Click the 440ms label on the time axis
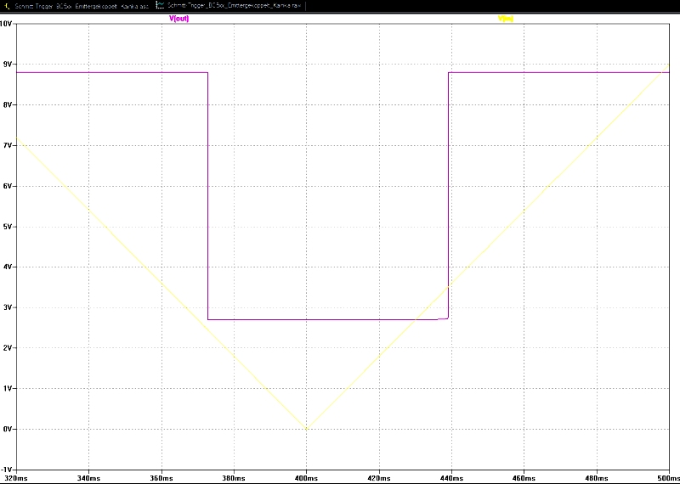The width and height of the screenshot is (680, 484). 451,478
